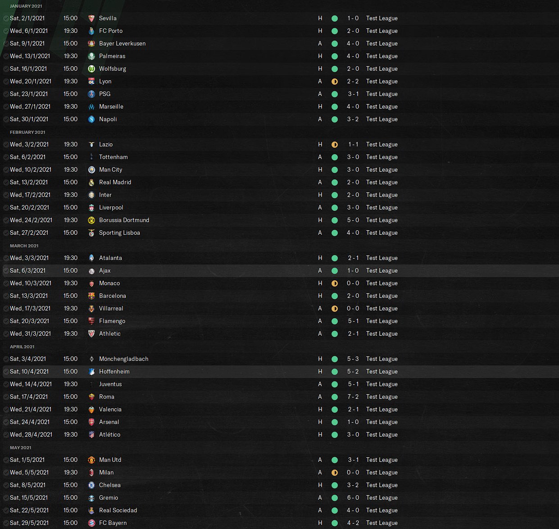Select the date Wed, 31/3/2021
The width and height of the screenshot is (559, 529).
[30, 334]
